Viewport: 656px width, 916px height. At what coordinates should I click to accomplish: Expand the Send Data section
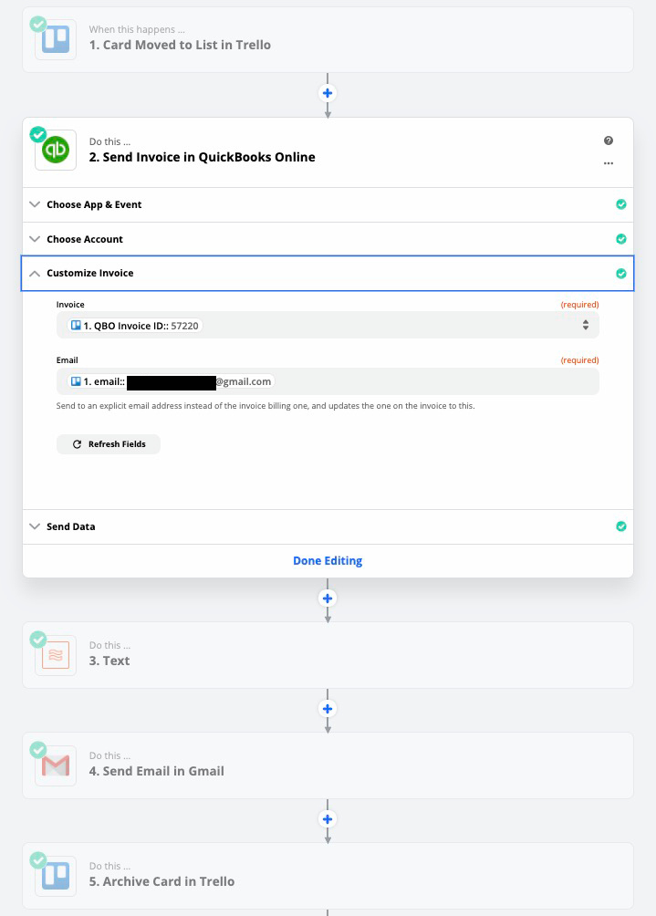(x=328, y=526)
